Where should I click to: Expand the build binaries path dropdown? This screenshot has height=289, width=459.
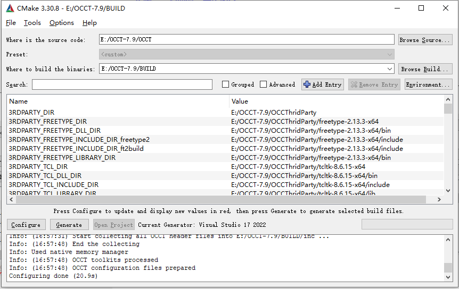coord(390,69)
